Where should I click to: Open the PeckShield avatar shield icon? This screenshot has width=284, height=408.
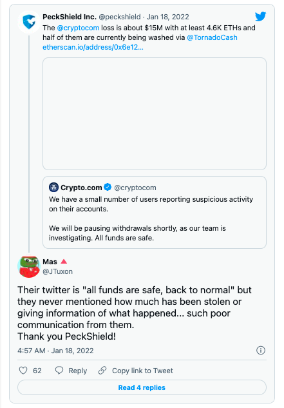(29, 22)
